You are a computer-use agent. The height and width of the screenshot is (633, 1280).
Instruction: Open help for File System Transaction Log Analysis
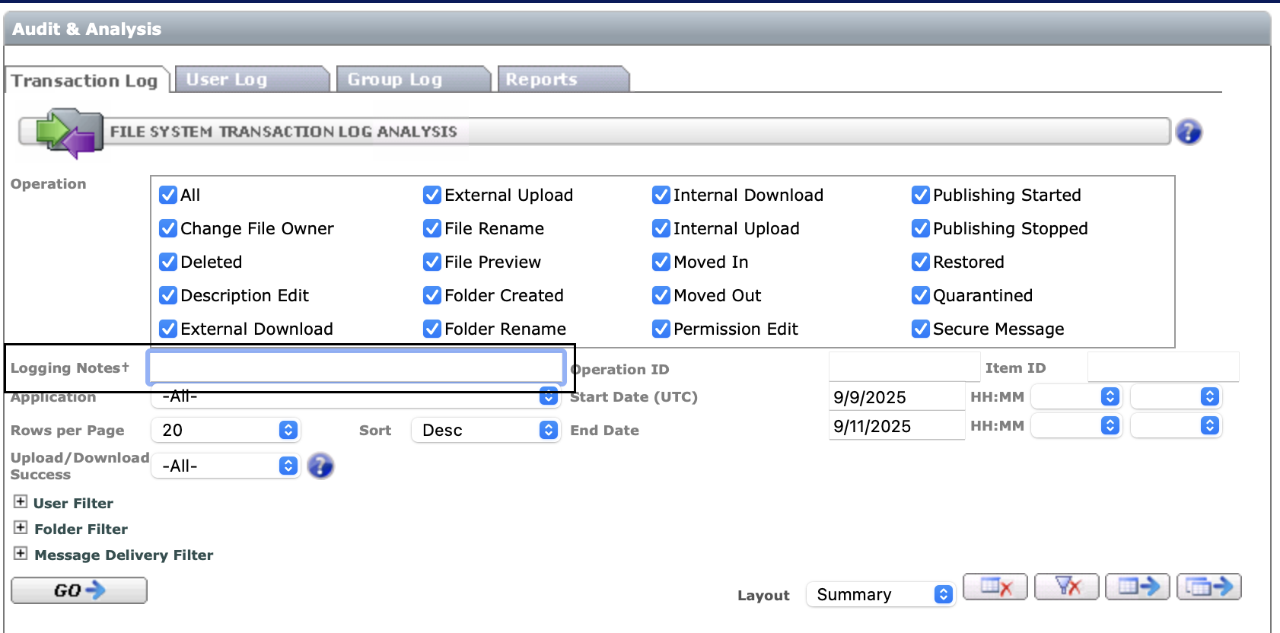pyautogui.click(x=1188, y=132)
